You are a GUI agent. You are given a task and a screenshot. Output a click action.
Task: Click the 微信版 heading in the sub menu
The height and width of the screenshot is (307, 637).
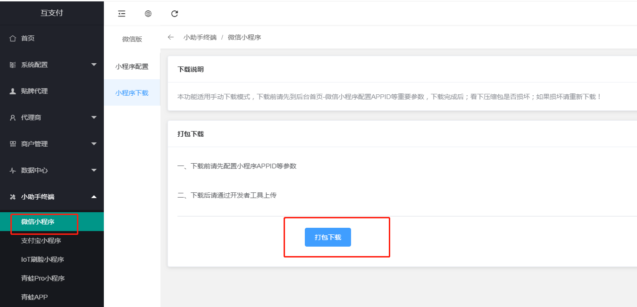[x=132, y=39]
